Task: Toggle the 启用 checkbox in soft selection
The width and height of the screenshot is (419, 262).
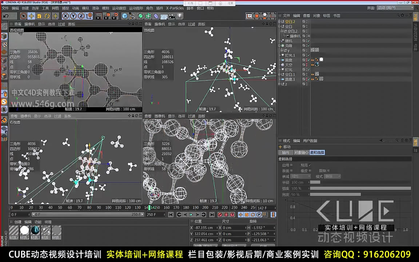Action: 291,165
